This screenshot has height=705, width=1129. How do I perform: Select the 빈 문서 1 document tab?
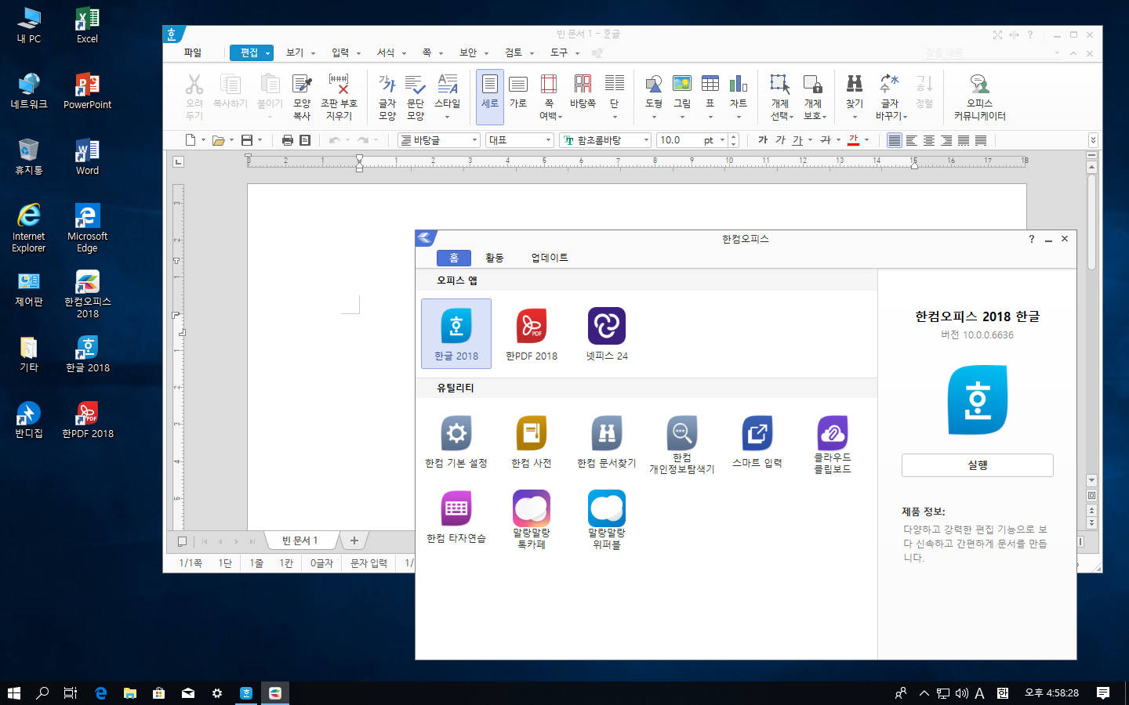[x=300, y=540]
